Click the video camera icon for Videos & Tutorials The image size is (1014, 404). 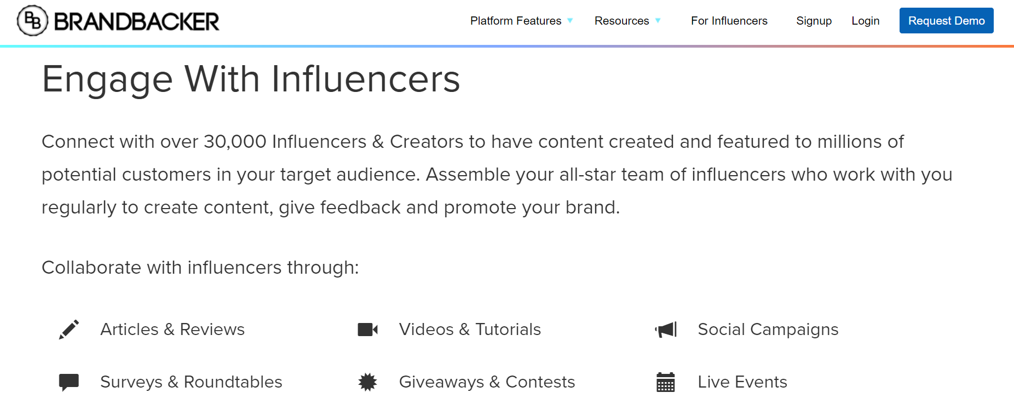367,329
